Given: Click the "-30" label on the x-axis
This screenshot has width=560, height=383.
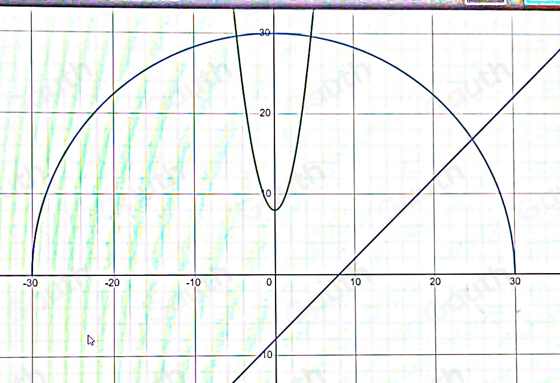Looking at the screenshot, I should pyautogui.click(x=30, y=283).
